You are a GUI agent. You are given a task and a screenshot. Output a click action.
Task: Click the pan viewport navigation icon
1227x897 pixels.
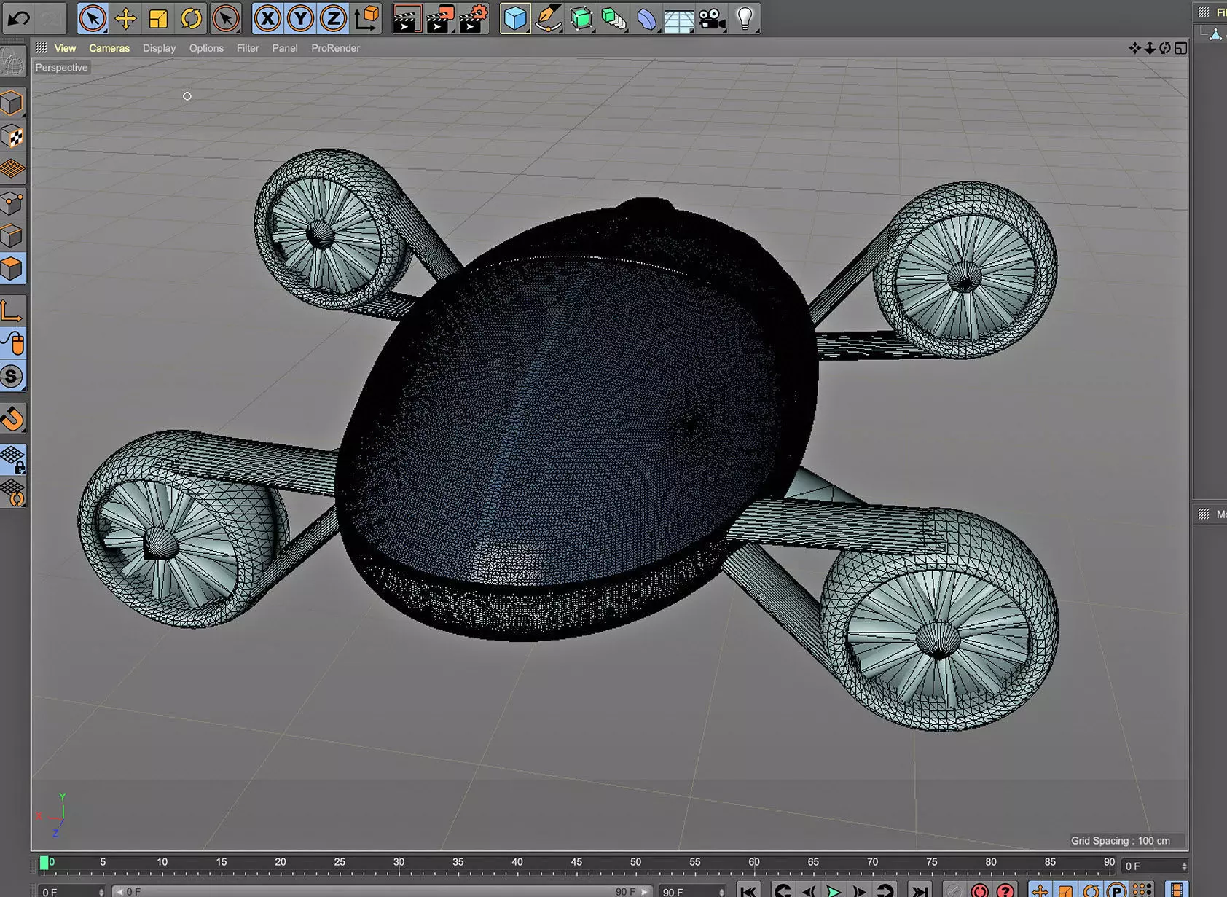coord(1134,48)
